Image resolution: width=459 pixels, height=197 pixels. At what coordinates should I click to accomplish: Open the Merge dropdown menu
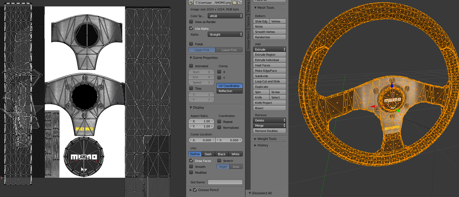pyautogui.click(x=270, y=126)
